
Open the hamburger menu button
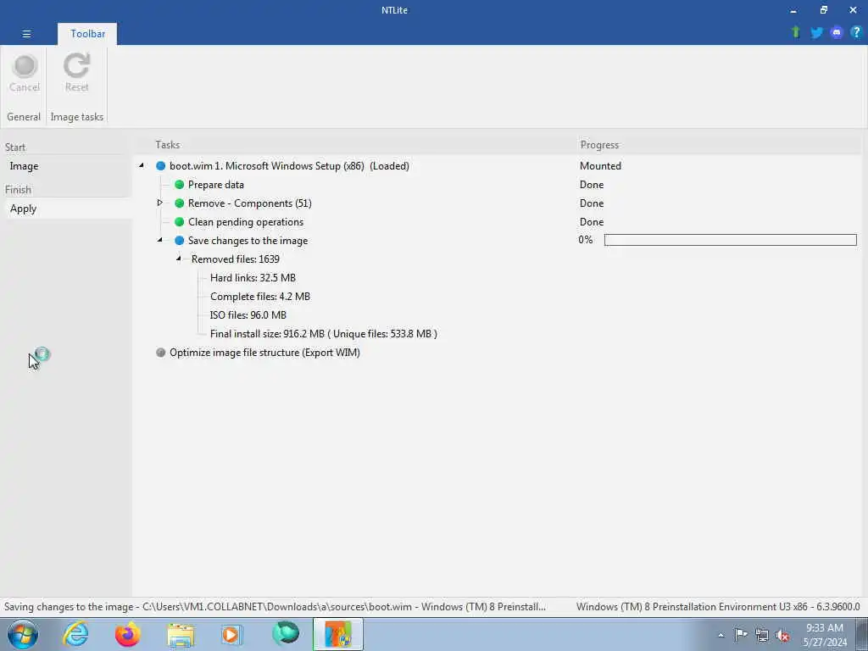click(26, 34)
